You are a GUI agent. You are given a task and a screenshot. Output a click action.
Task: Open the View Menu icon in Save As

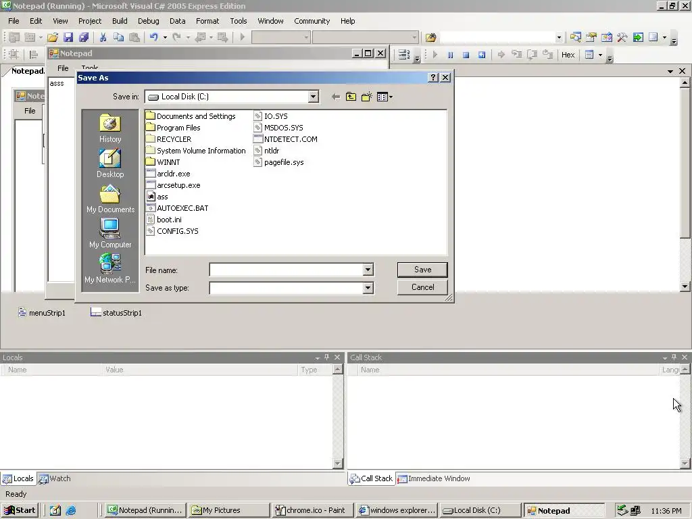click(x=385, y=97)
